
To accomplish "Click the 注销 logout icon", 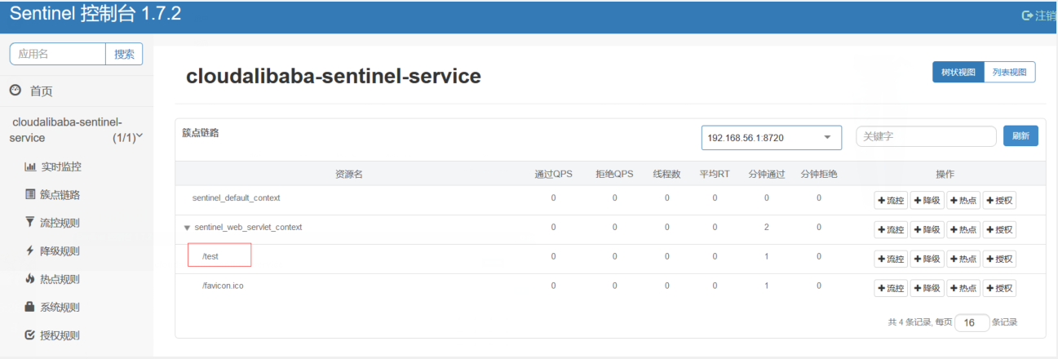I will [1027, 16].
